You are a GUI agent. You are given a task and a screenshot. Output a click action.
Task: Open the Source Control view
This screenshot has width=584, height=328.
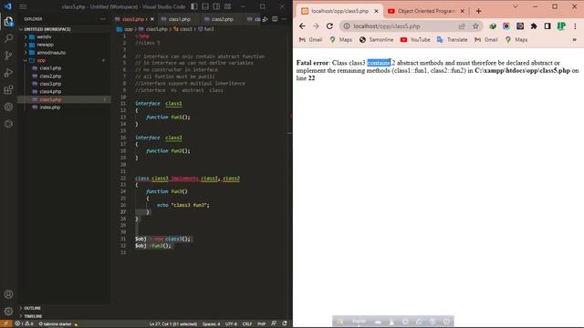coord(8,56)
